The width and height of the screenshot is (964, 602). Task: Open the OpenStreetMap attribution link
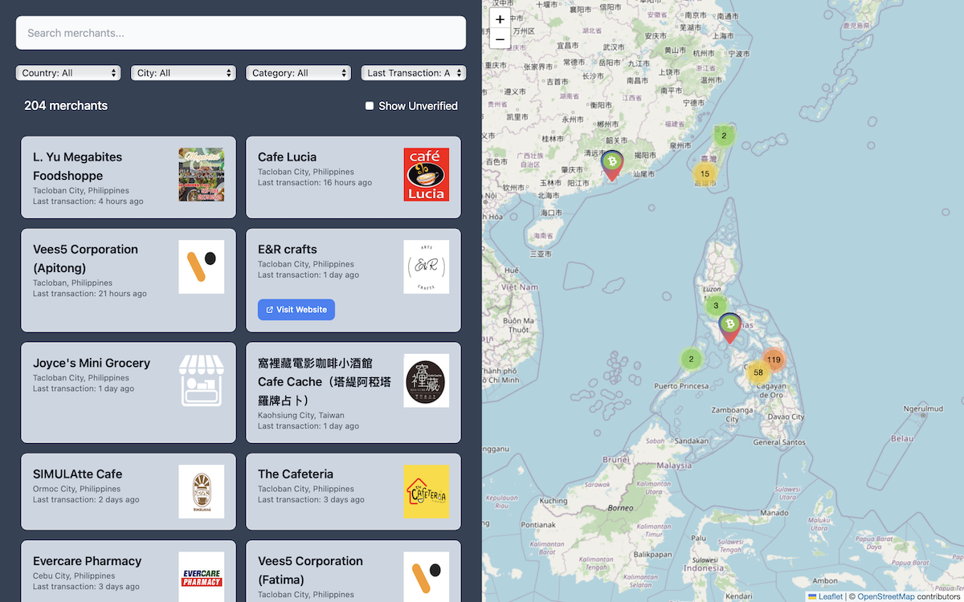885,596
